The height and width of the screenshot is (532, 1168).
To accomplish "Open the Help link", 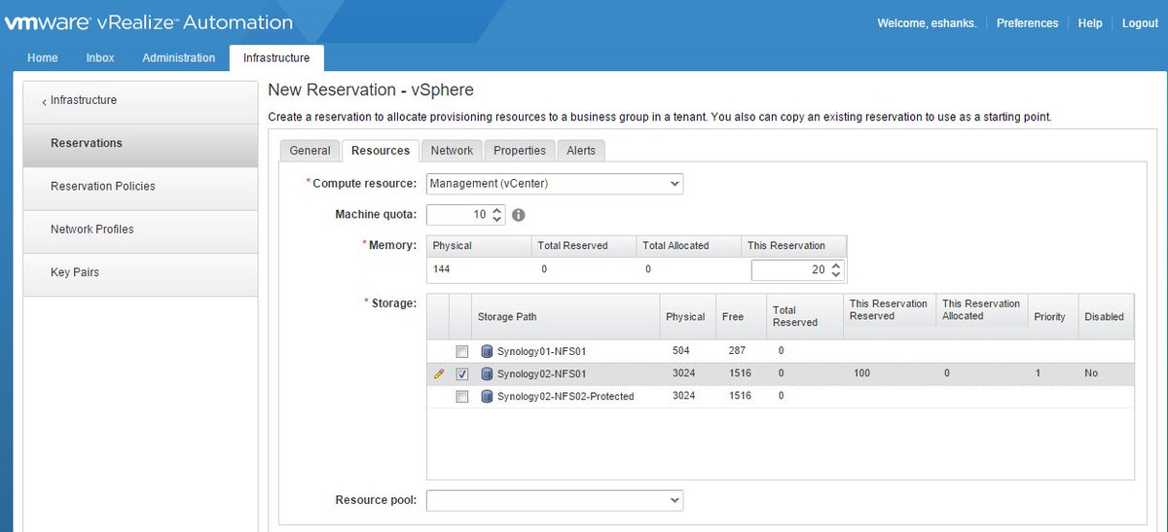I will point(1090,23).
